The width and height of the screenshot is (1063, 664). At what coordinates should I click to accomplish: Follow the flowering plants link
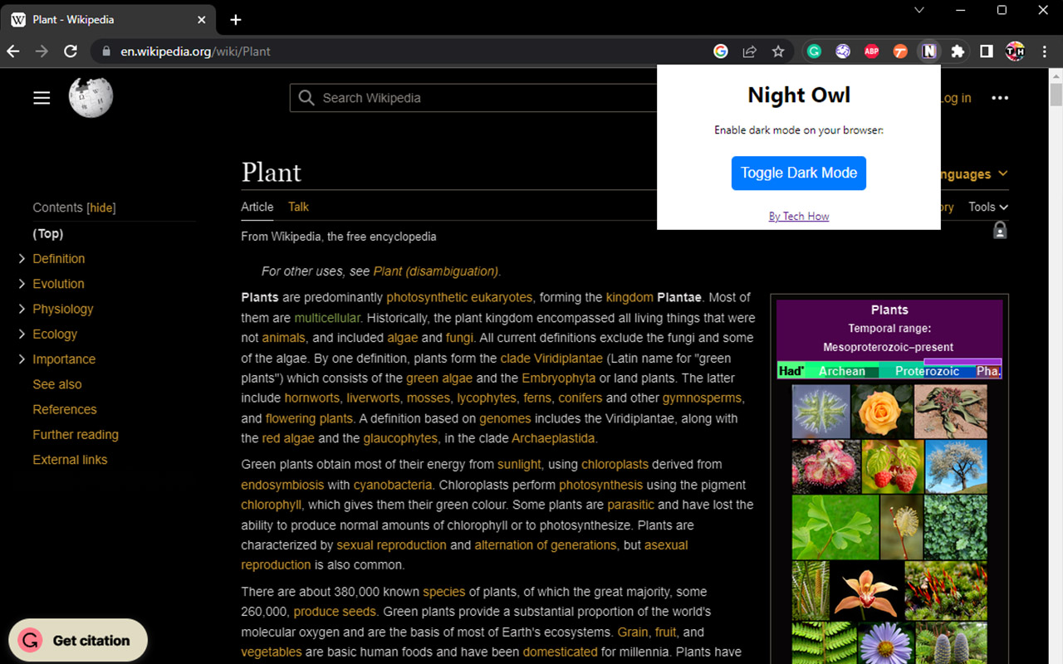[309, 418]
